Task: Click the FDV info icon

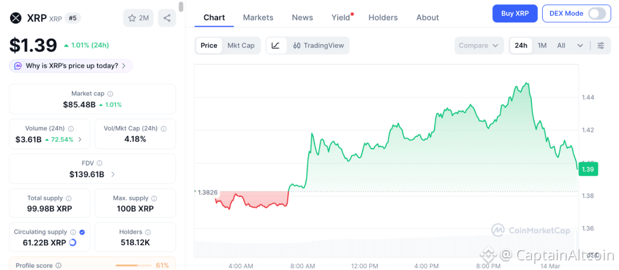Action: 100,163
